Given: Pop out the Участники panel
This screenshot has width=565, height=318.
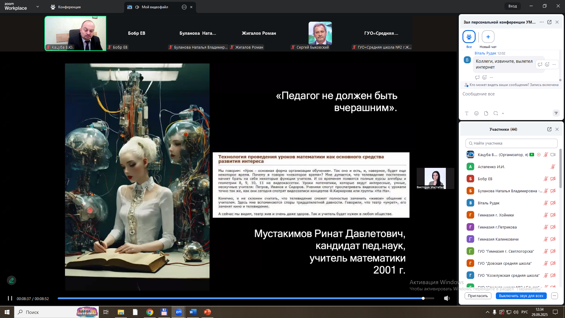Looking at the screenshot, I should tap(549, 129).
